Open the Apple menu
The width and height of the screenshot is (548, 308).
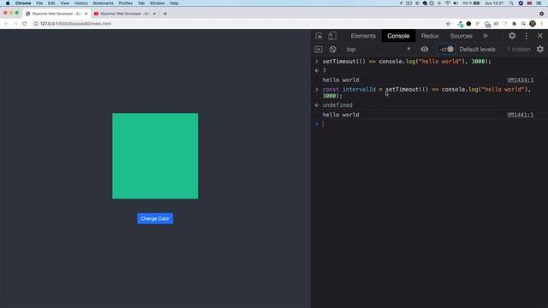8,3
